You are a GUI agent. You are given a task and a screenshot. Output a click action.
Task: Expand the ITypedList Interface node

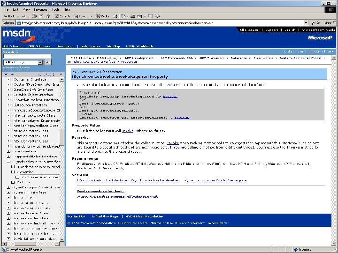(x=8, y=193)
